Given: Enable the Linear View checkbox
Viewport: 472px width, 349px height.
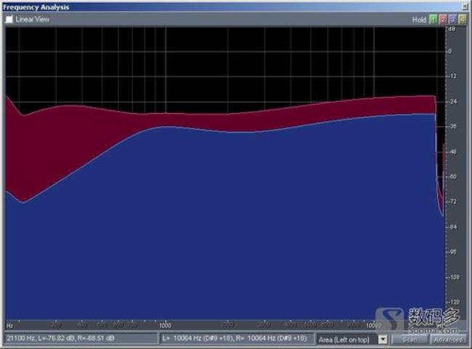Looking at the screenshot, I should point(9,20).
